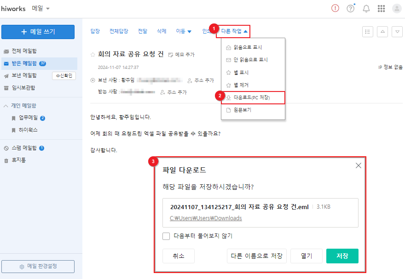
Task: Click the red alert notice icon
Action: [x=335, y=9]
